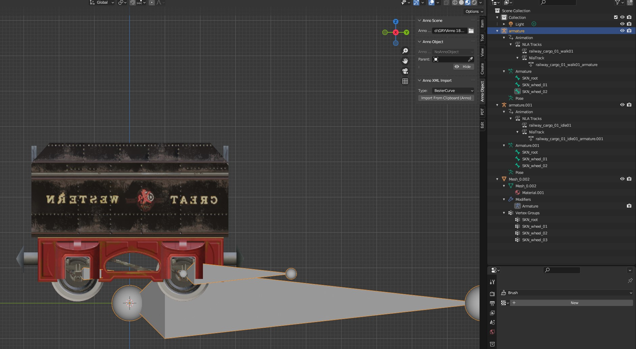
Task: Collapse armature.001 tree item
Action: pyautogui.click(x=497, y=105)
